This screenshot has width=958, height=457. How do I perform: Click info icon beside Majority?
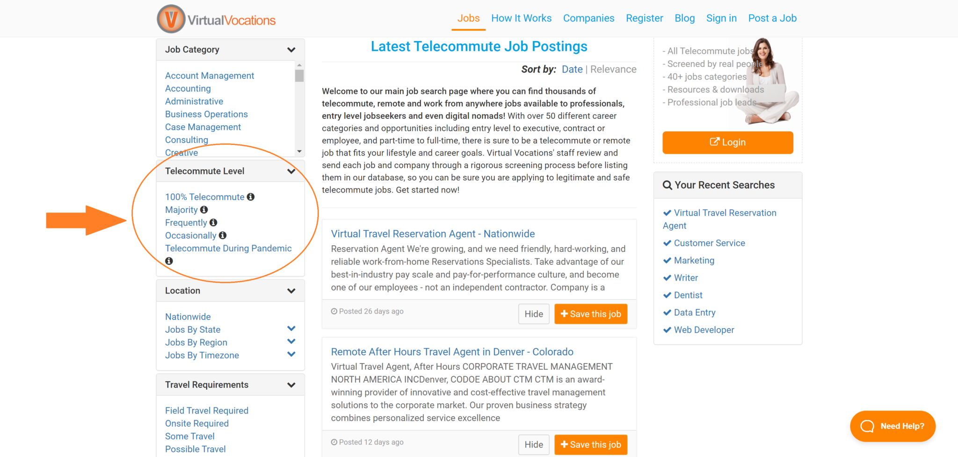click(x=204, y=210)
